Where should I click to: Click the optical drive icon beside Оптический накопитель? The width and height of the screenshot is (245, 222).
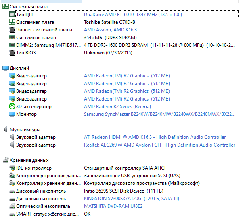12,206
